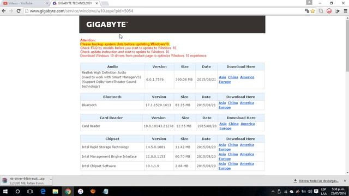Viewport: 349px width, 196px height.
Task: Download Audio driver from China
Action: pyautogui.click(x=233, y=77)
